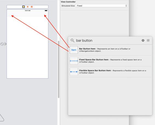Click the View Controller section header
Screen dimensions: 155x125
(x=68, y=2)
